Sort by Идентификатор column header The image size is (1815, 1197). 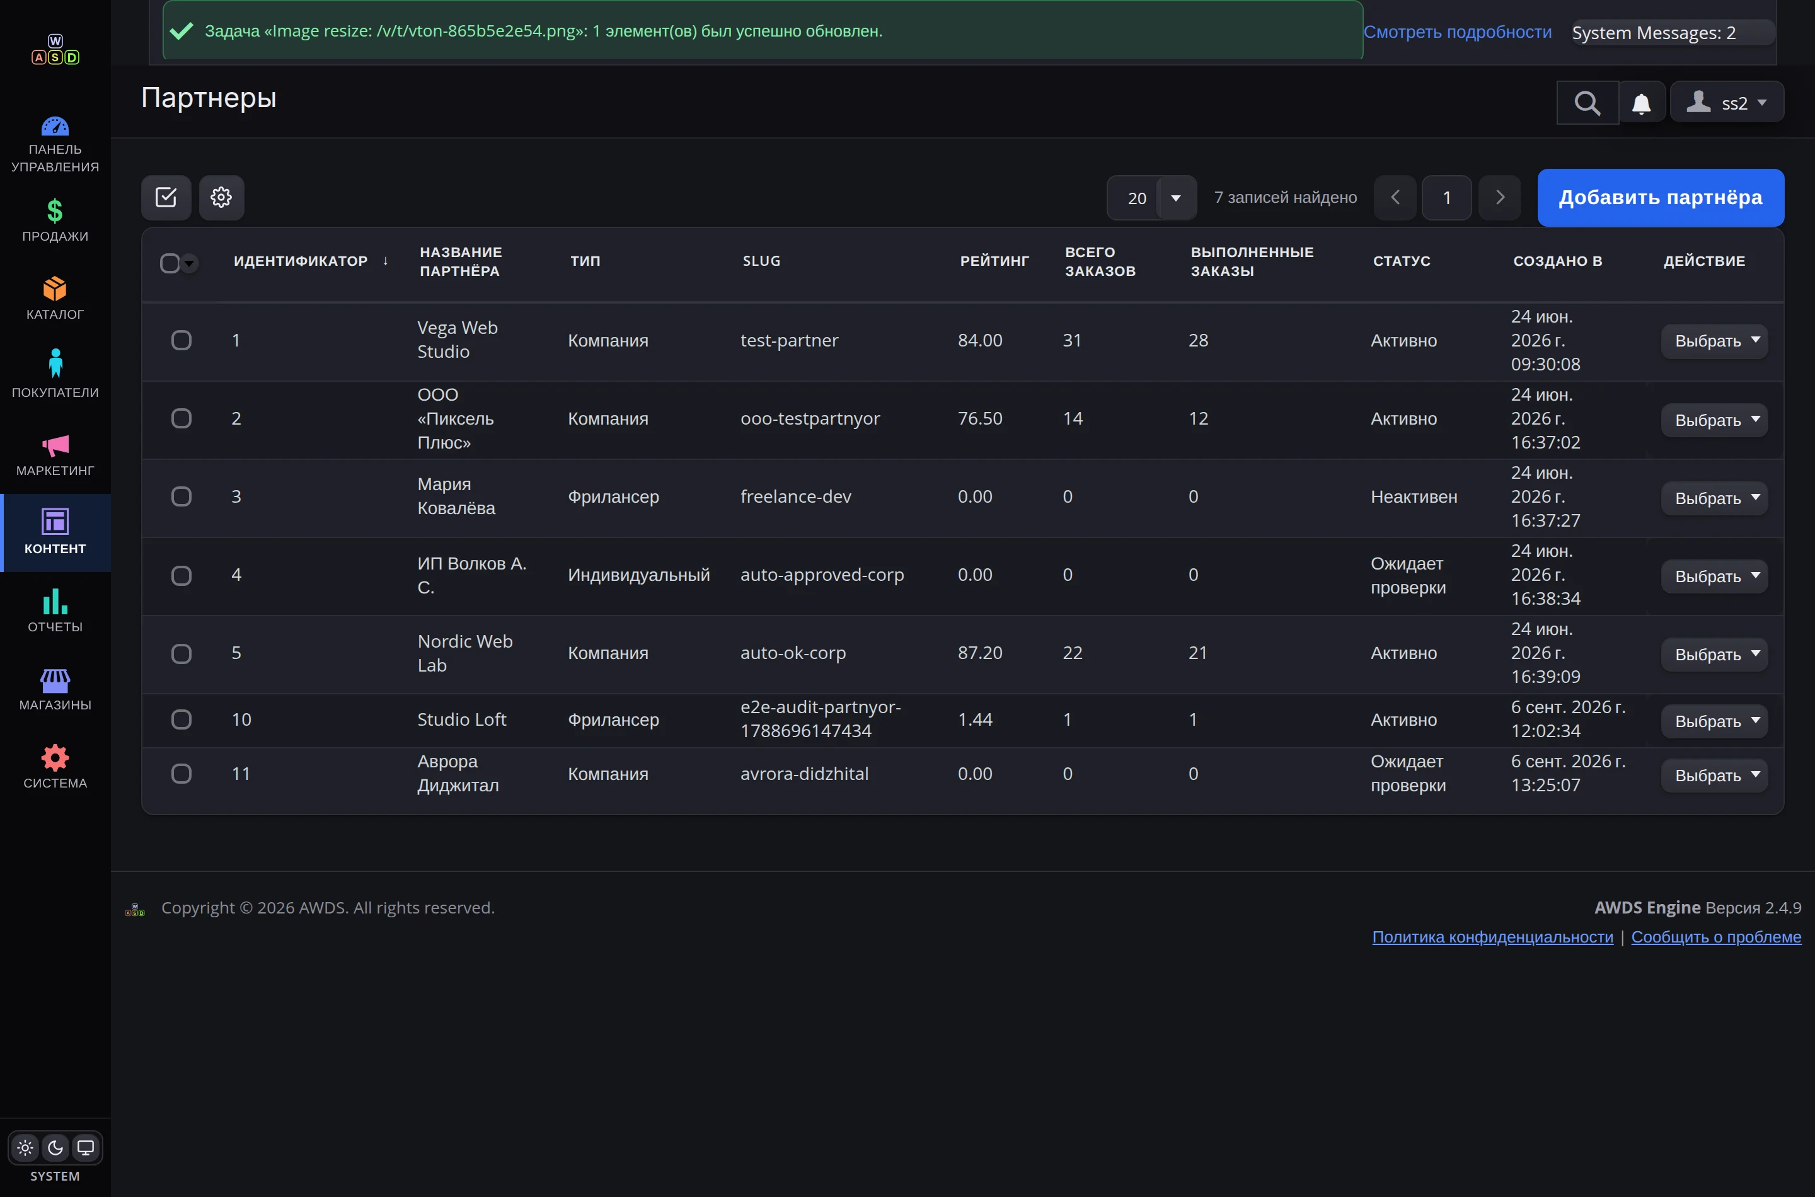pos(301,261)
